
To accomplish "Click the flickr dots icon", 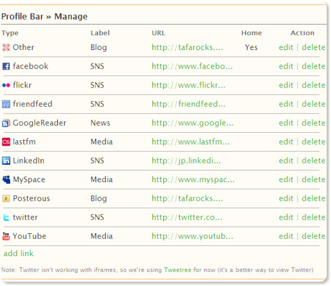I will coord(6,85).
